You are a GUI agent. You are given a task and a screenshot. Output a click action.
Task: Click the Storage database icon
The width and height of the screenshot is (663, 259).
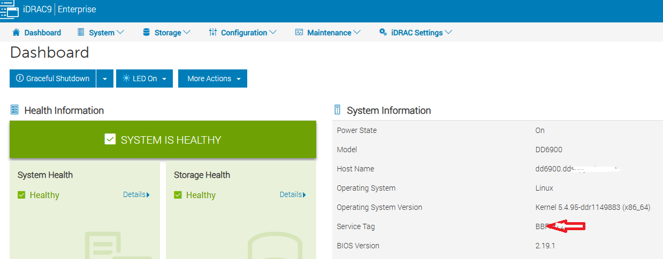146,33
